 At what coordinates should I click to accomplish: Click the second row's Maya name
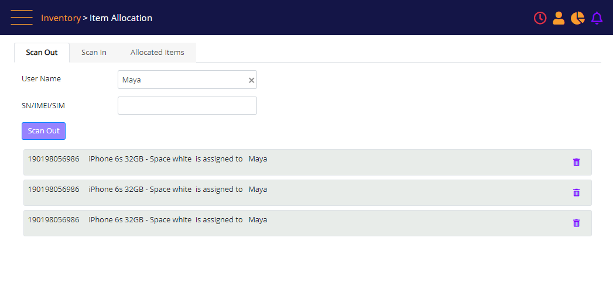coord(258,190)
